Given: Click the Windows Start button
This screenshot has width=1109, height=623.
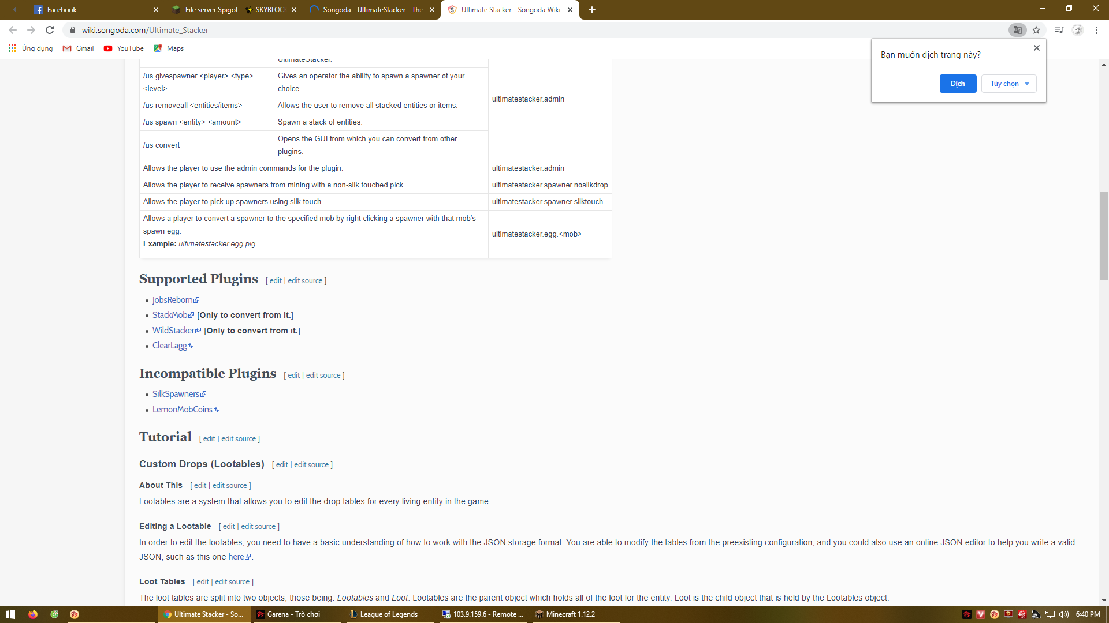Looking at the screenshot, I should (x=10, y=614).
